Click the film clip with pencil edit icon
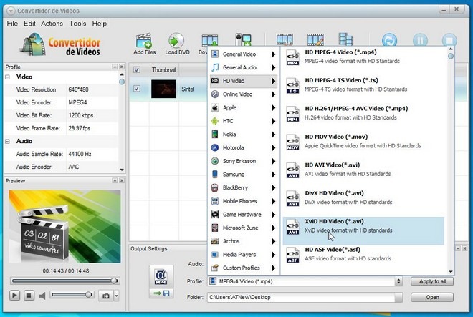Screen dimensions: 473x317 pos(315,39)
